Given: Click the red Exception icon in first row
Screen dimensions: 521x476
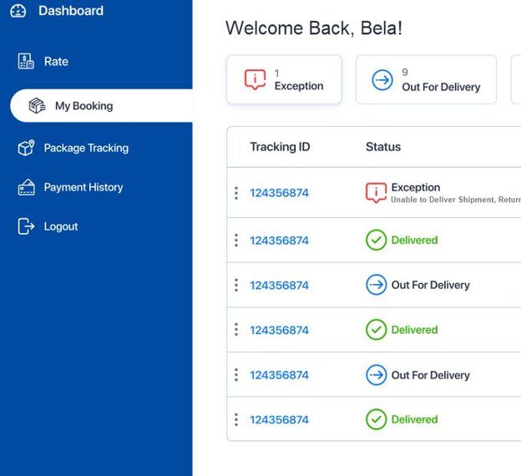Looking at the screenshot, I should (376, 193).
